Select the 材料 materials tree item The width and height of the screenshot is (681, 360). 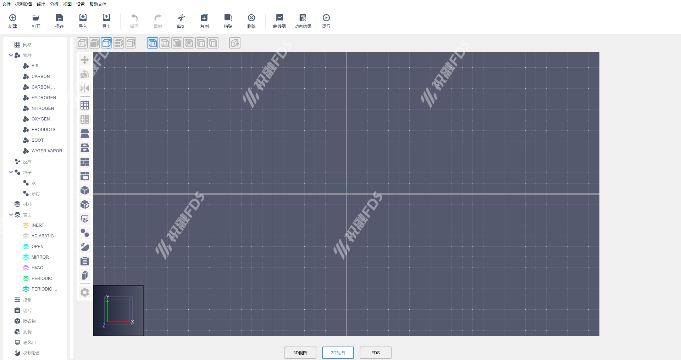23,204
